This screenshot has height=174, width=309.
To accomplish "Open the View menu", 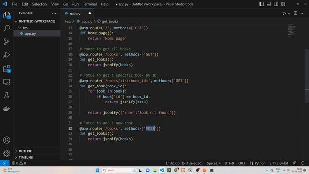I will coord(55,4).
